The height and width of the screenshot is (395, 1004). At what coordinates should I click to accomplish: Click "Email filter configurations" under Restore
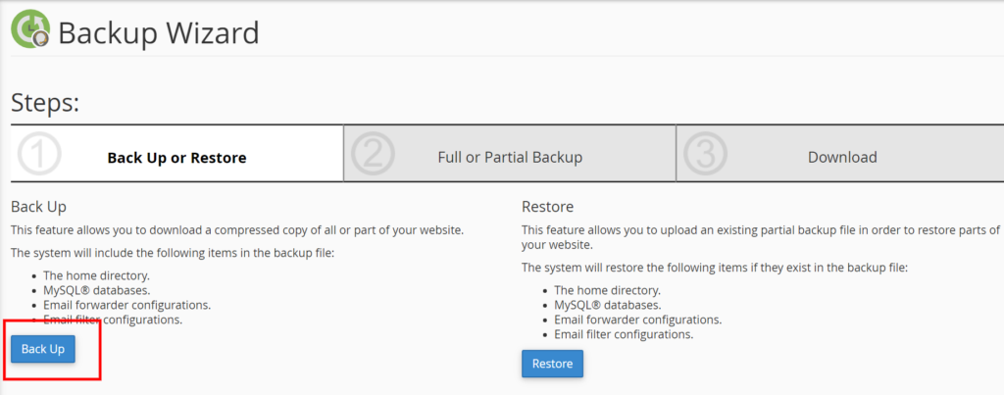click(624, 334)
